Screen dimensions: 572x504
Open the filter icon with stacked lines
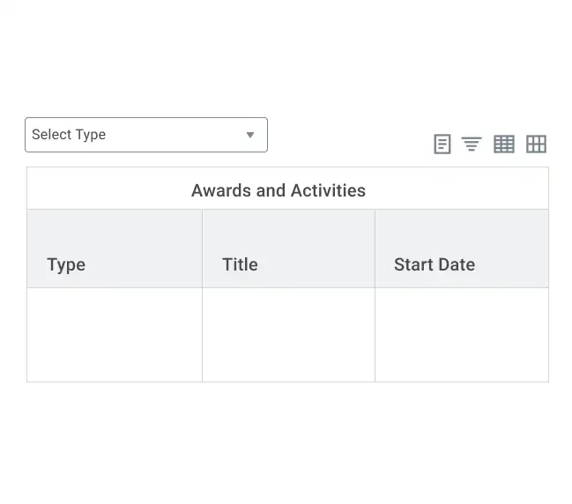coord(472,145)
